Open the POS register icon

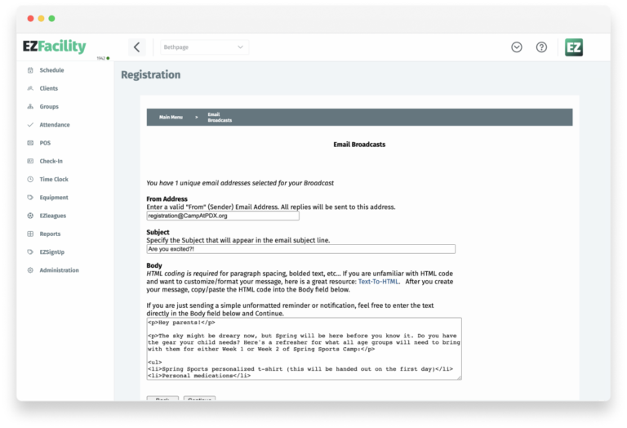[30, 143]
